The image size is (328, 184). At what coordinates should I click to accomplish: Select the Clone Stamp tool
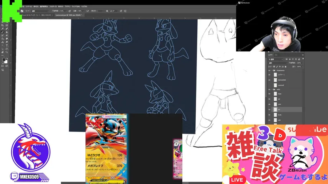tap(7, 32)
